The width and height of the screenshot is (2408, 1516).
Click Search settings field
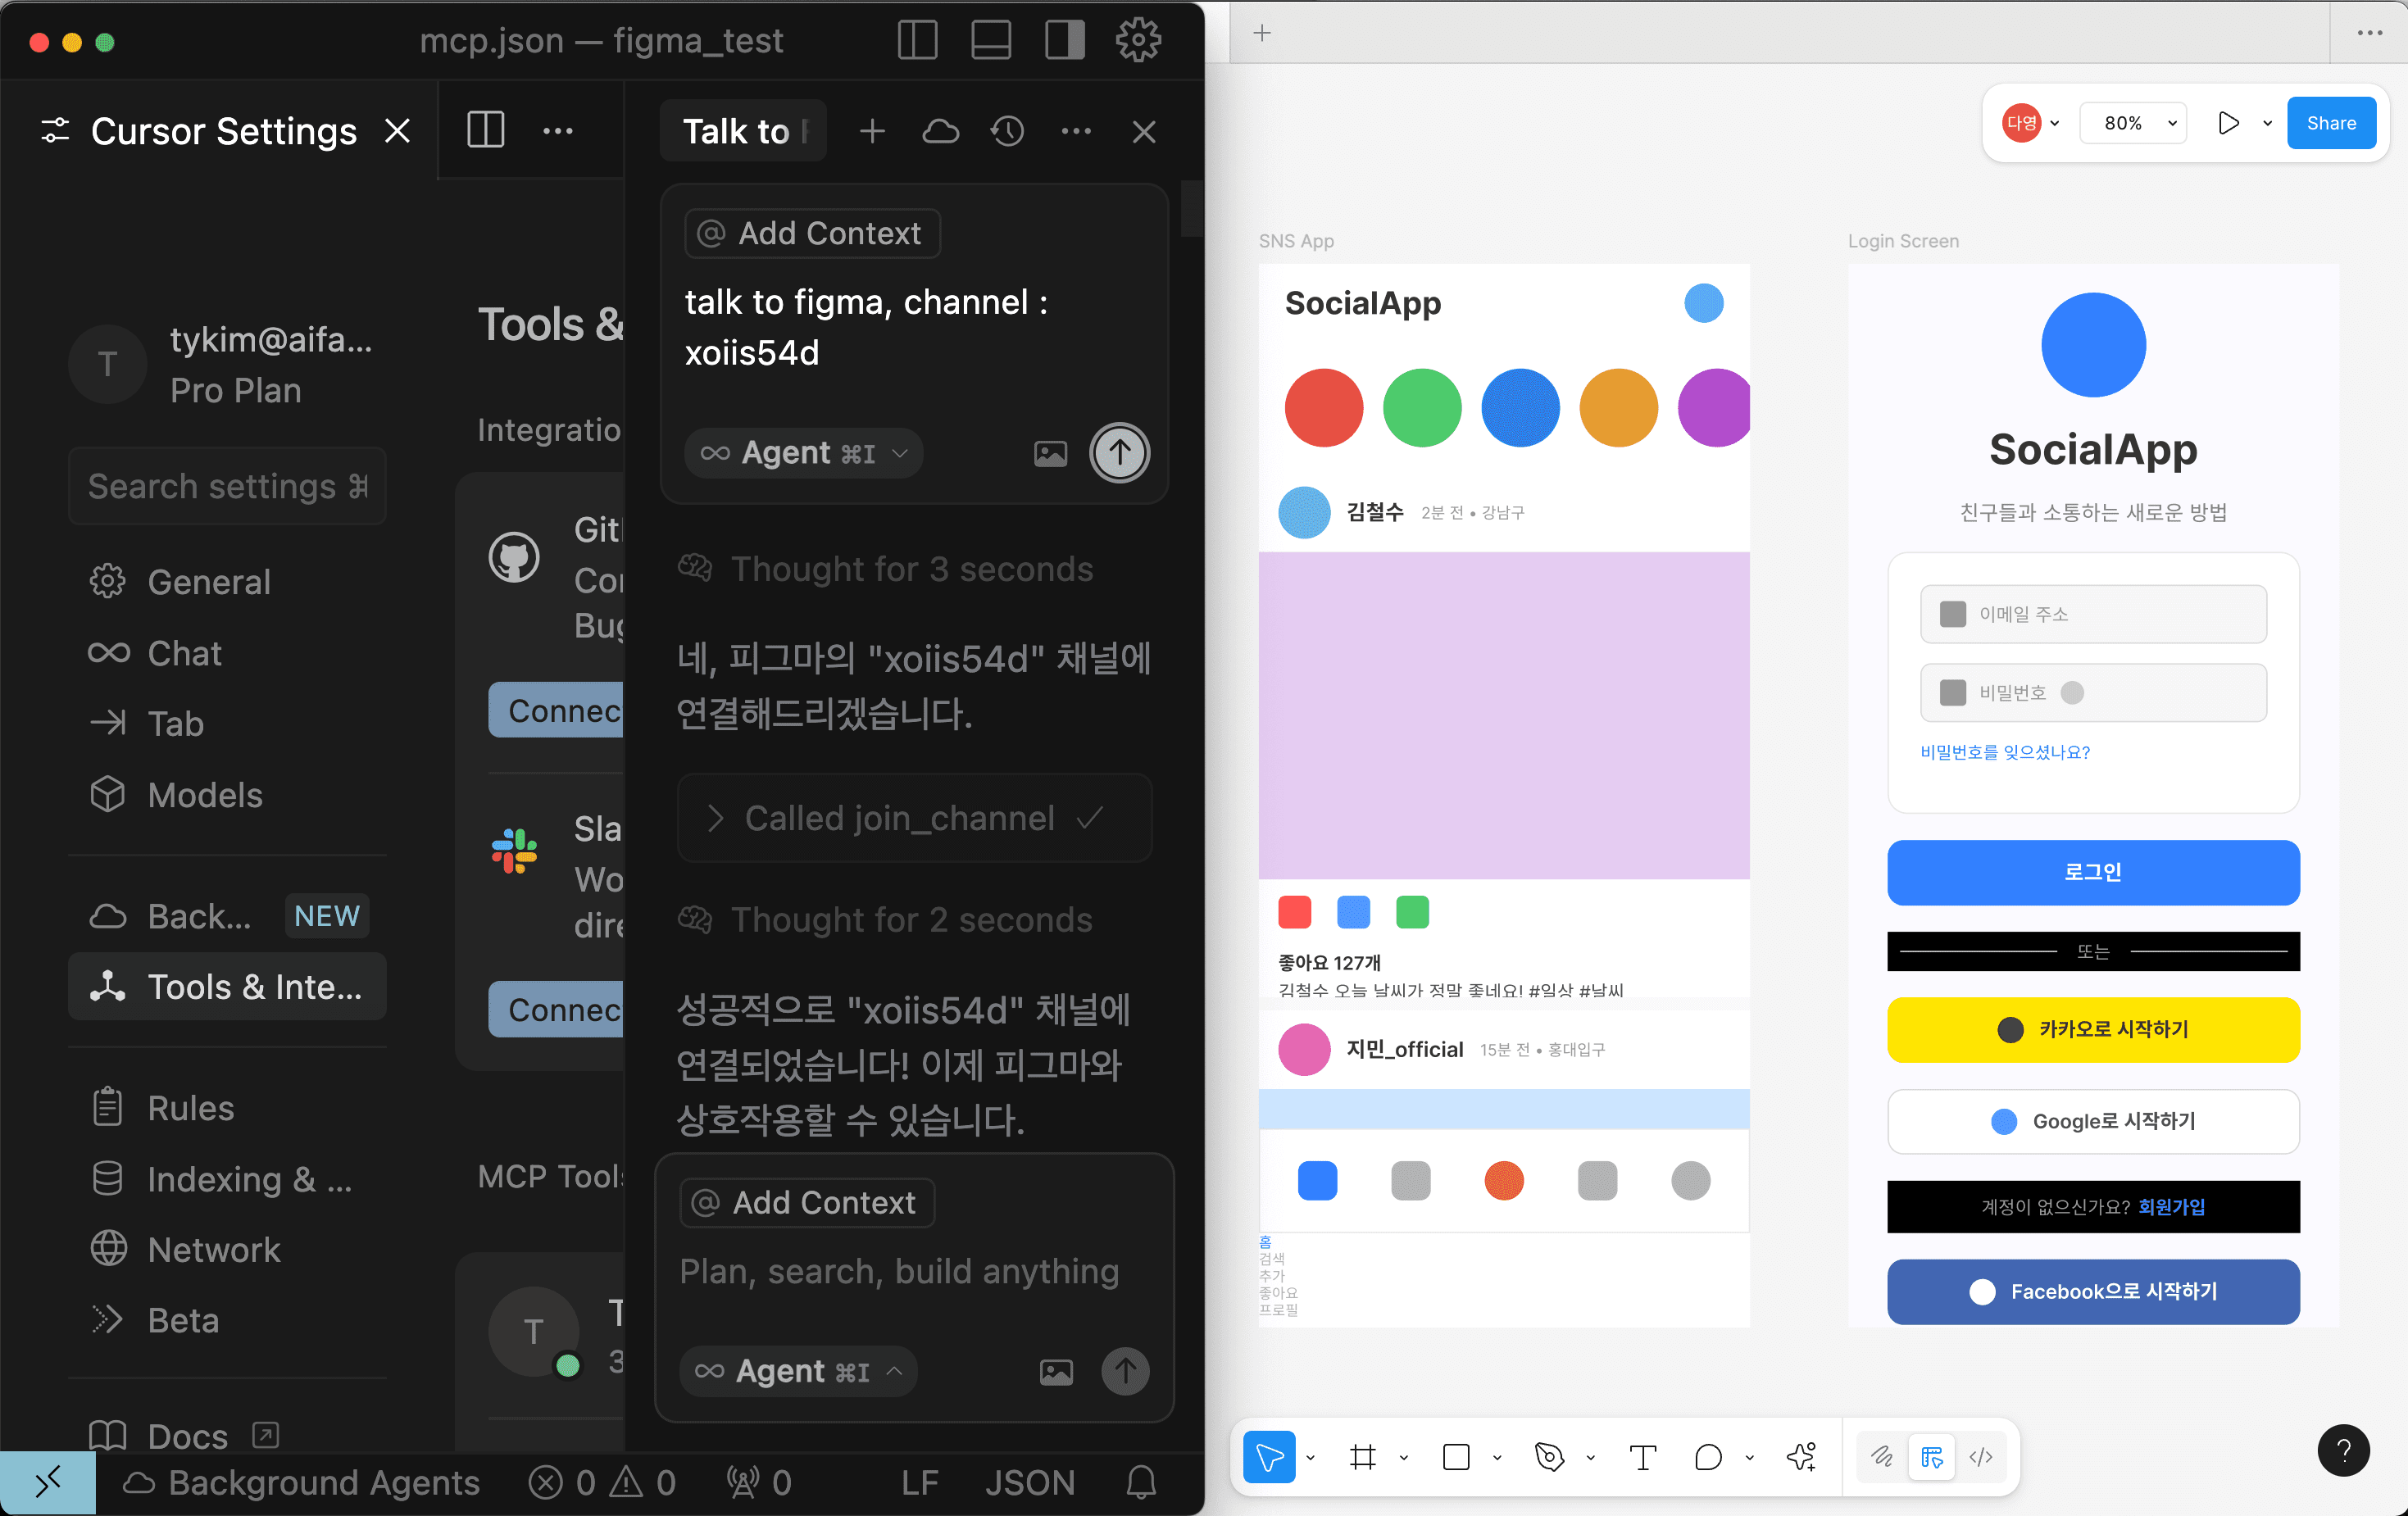[x=227, y=486]
